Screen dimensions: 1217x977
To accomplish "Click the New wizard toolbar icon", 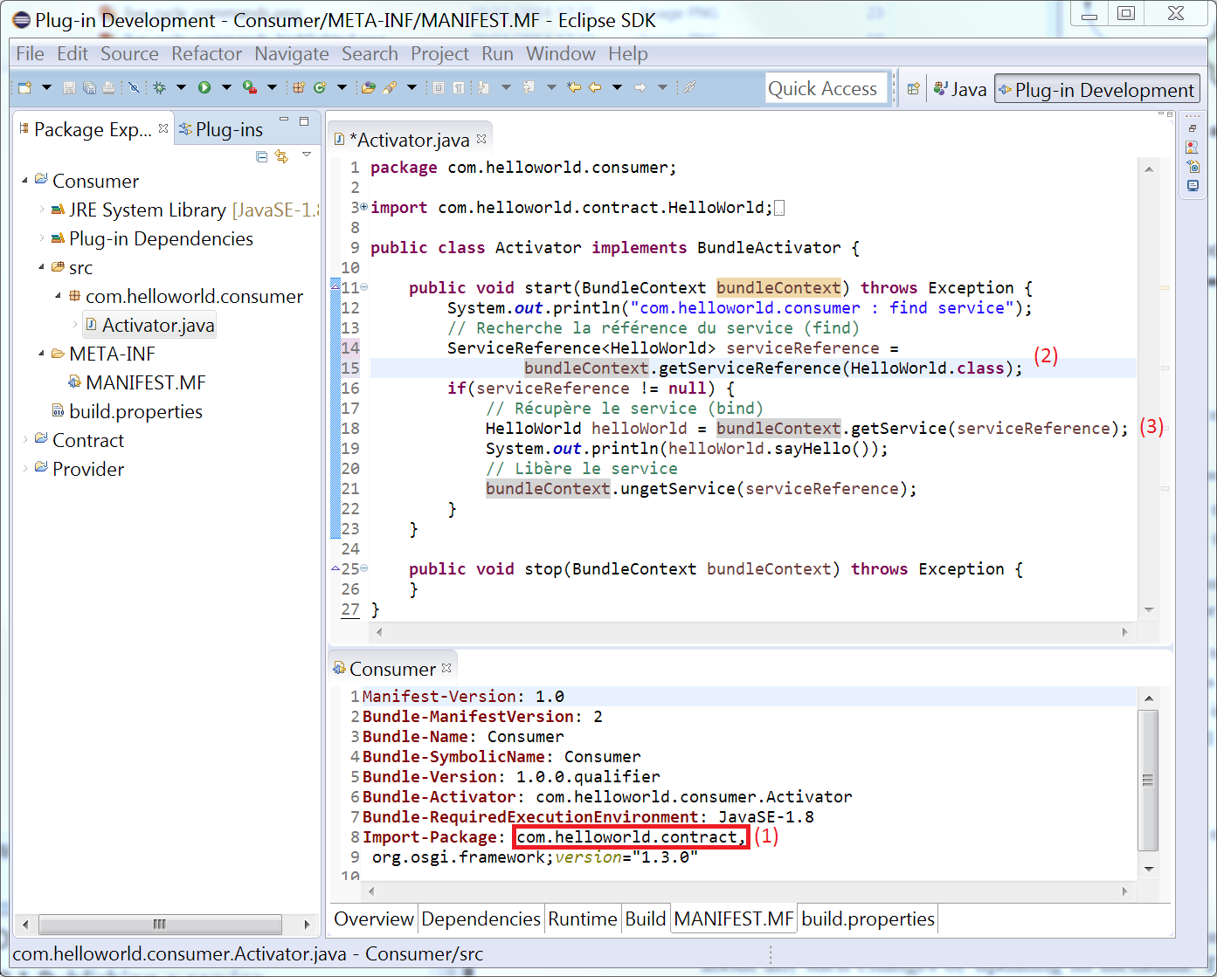I will [24, 87].
